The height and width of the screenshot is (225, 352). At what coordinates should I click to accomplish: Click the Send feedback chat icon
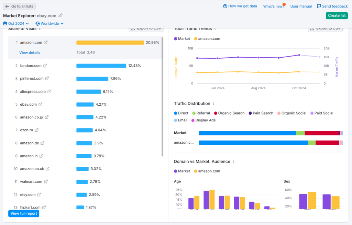319,6
